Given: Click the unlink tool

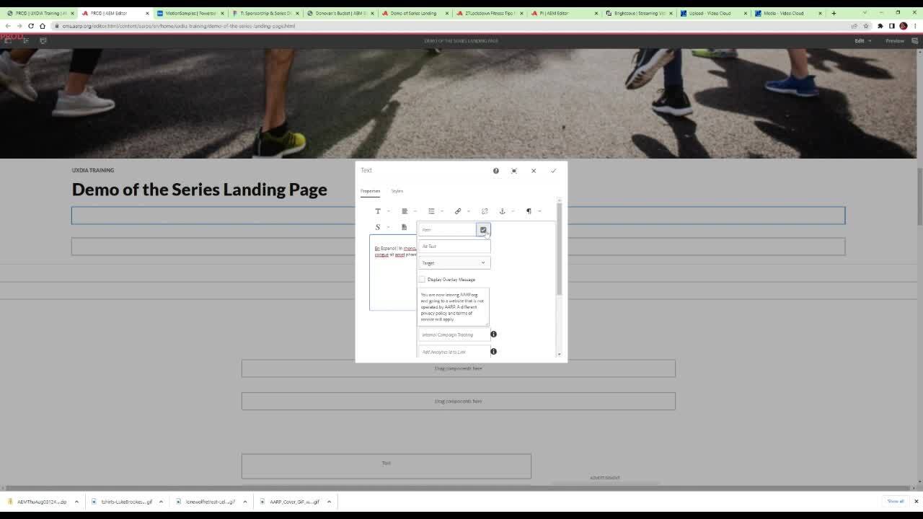Looking at the screenshot, I should point(485,211).
